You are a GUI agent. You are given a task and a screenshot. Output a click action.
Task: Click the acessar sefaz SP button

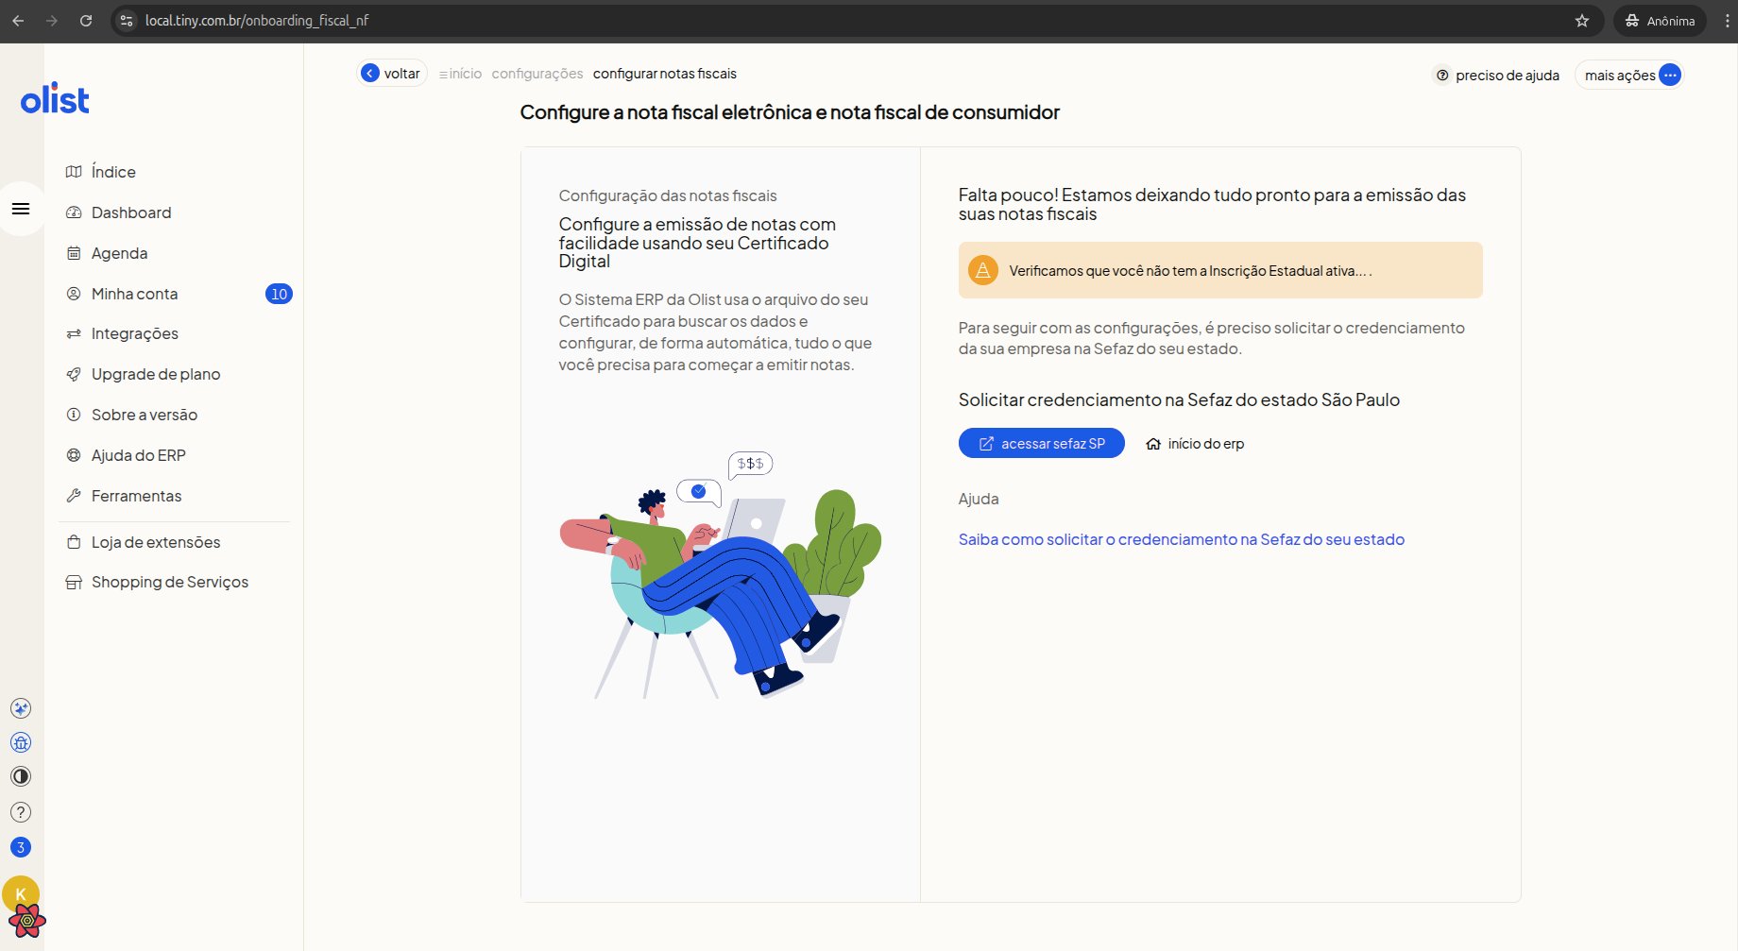1041,443
